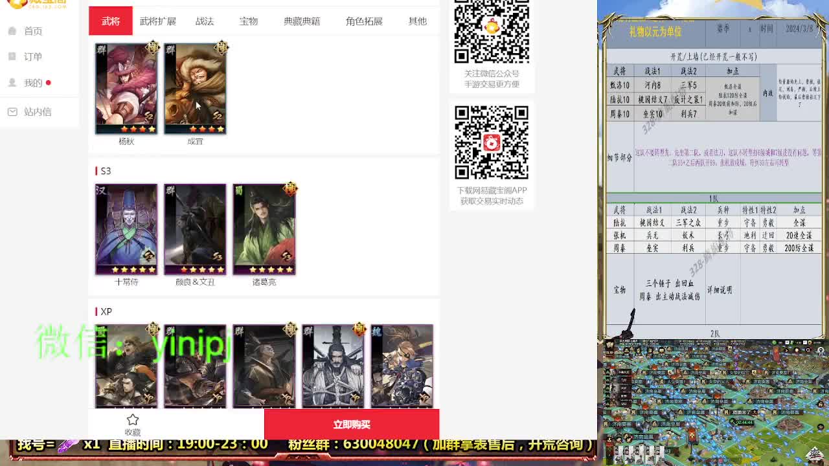
Task: Switch to the 典藏典籍 tab
Action: click(x=302, y=21)
